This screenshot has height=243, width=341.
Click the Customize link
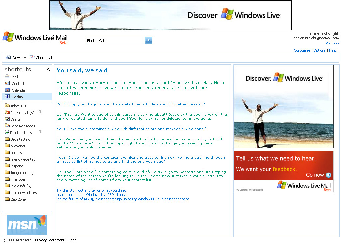point(302,50)
